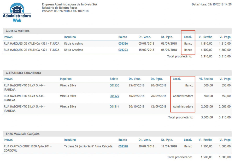
Task: Click the Data/Hora timestamp text
Action: pos(211,4)
